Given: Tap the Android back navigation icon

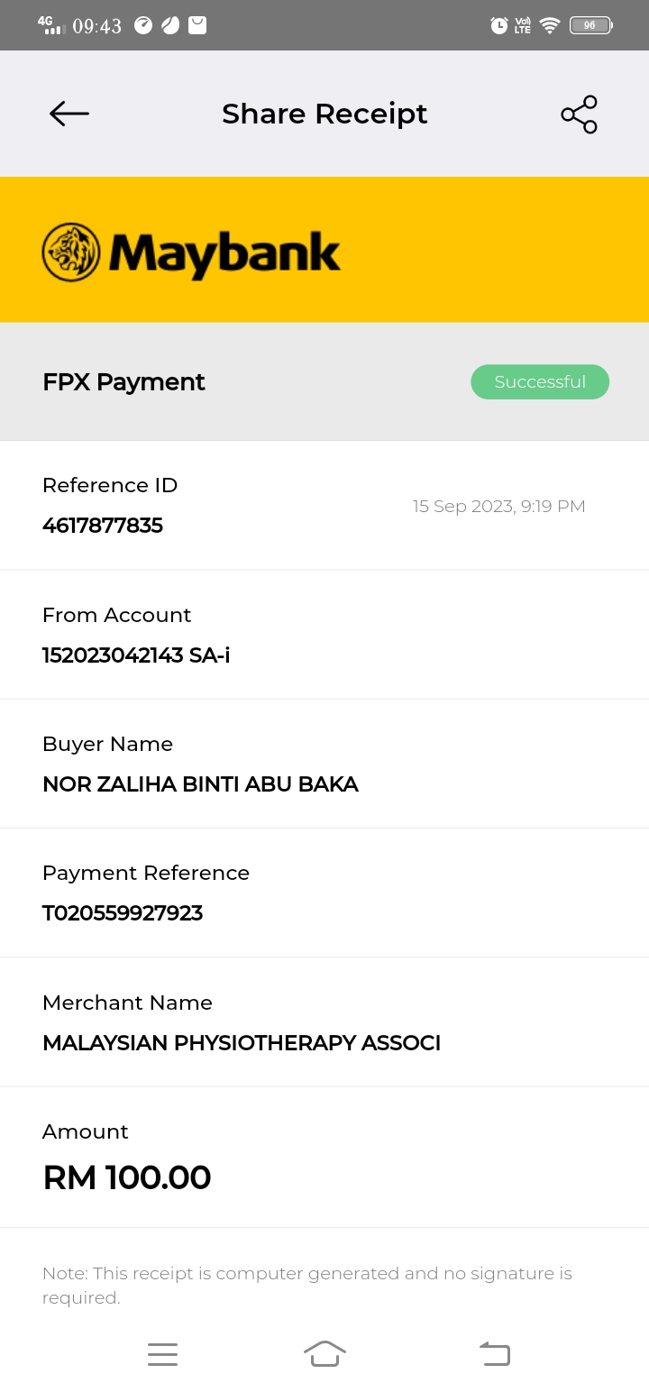Looking at the screenshot, I should click(x=494, y=1354).
